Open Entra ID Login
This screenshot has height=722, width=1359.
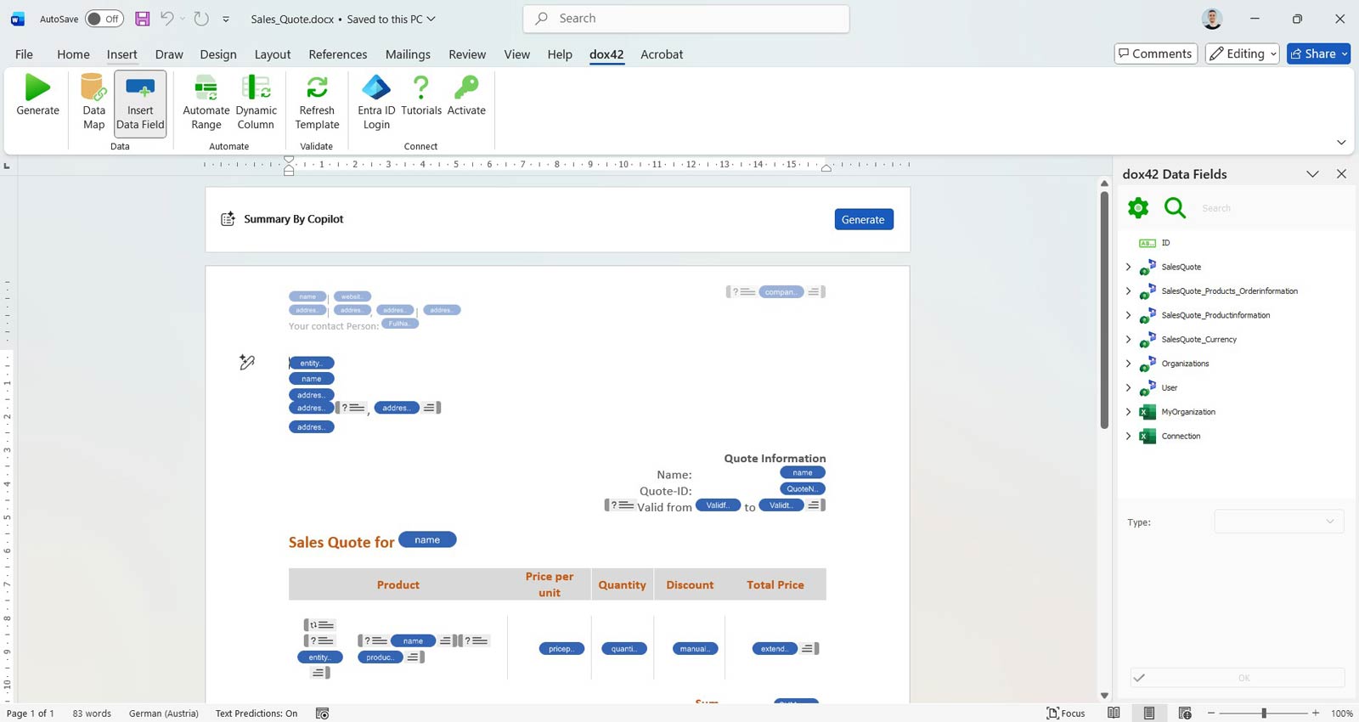pos(376,103)
